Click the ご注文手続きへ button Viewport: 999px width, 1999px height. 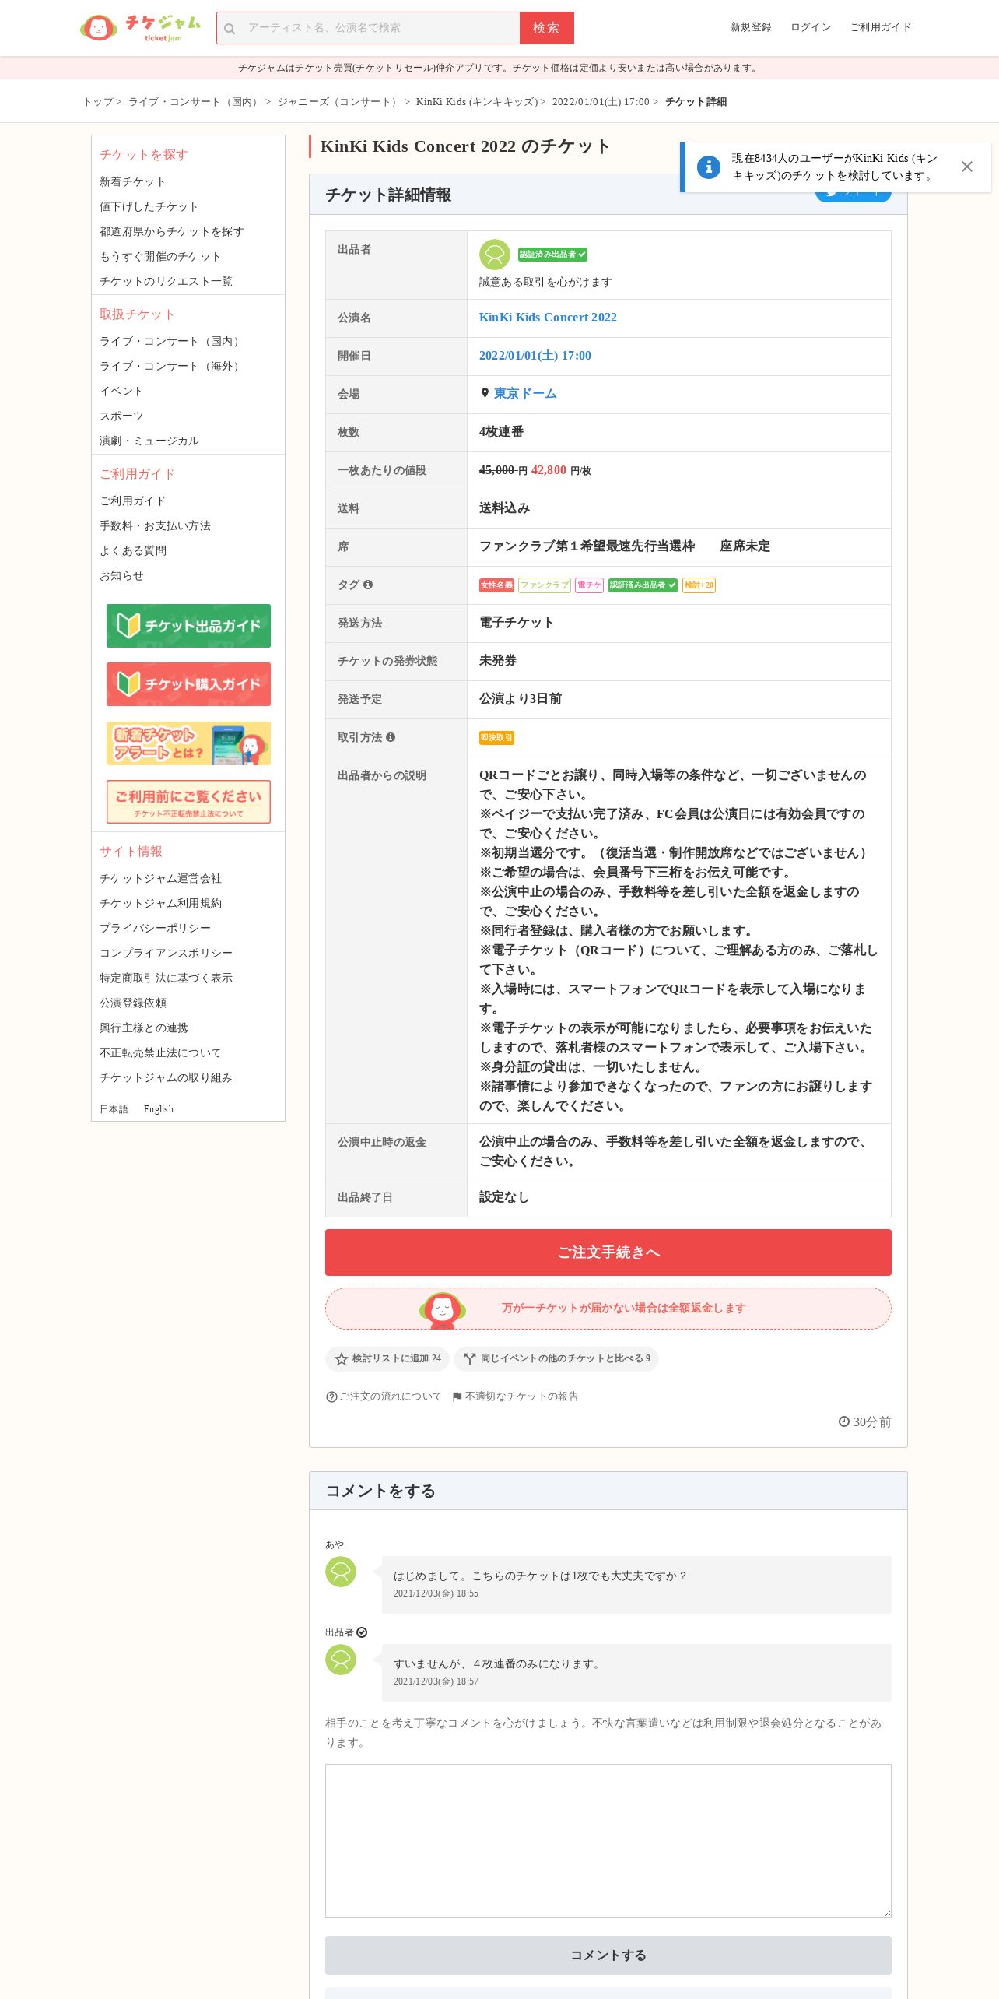pos(608,1252)
